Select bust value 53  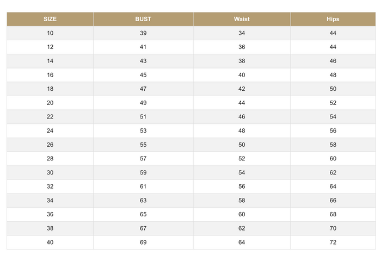143,131
